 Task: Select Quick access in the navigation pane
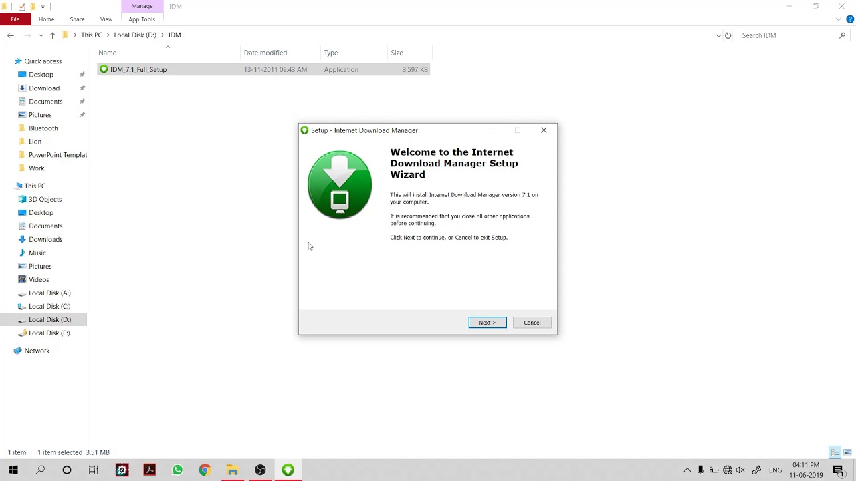click(x=43, y=61)
